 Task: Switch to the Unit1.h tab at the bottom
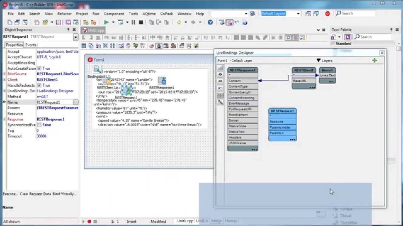202,221
